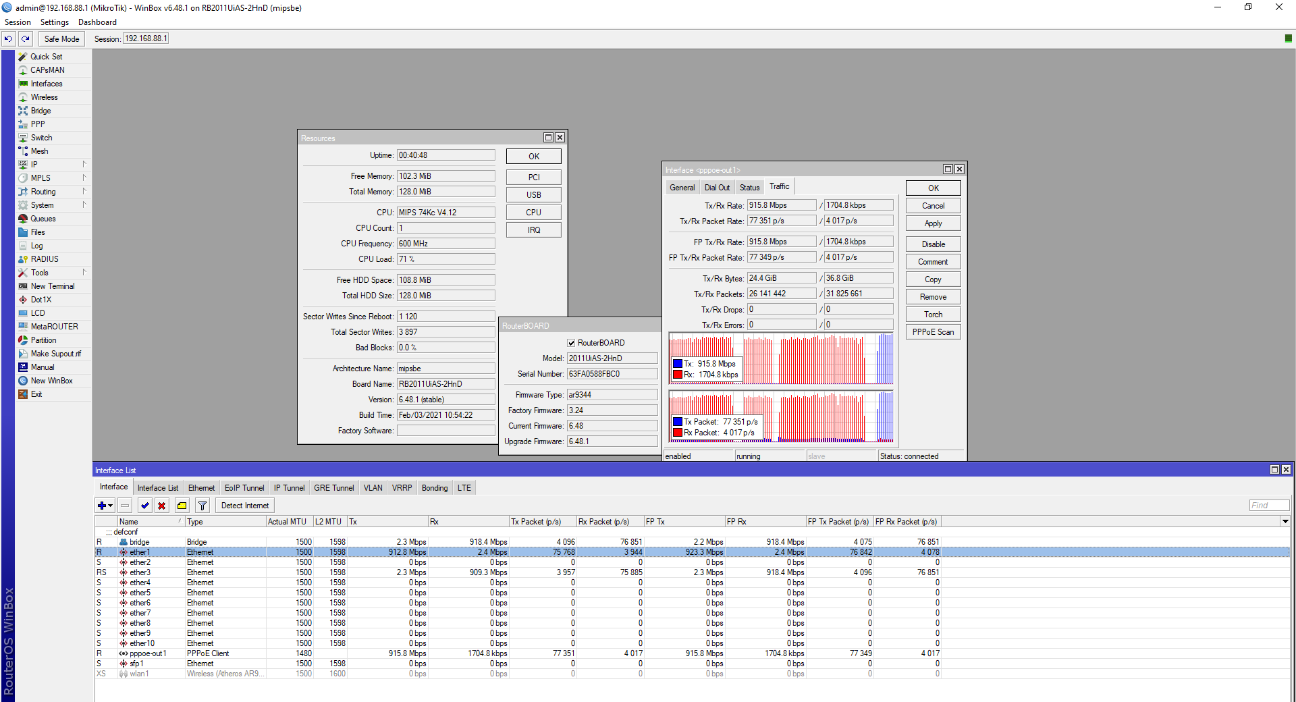Screen dimensions: 1296x702
Task: Click the Find field in Interface List
Action: click(1269, 506)
